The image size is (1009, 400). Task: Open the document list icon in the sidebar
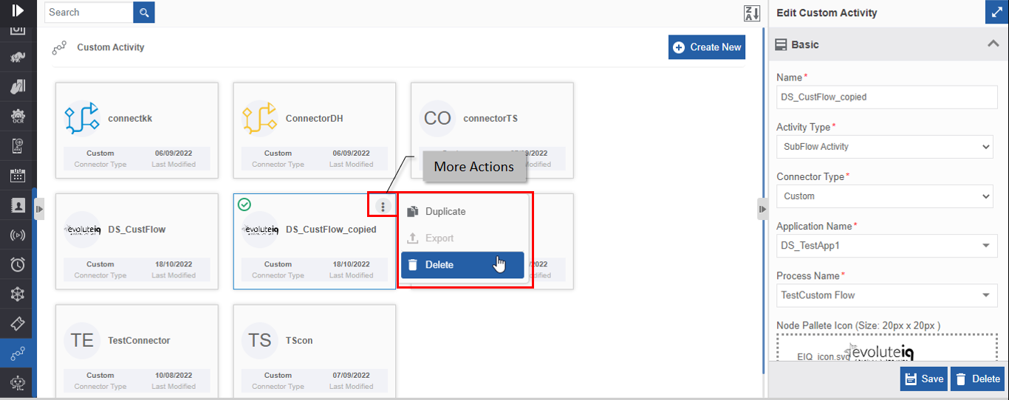coord(18,145)
